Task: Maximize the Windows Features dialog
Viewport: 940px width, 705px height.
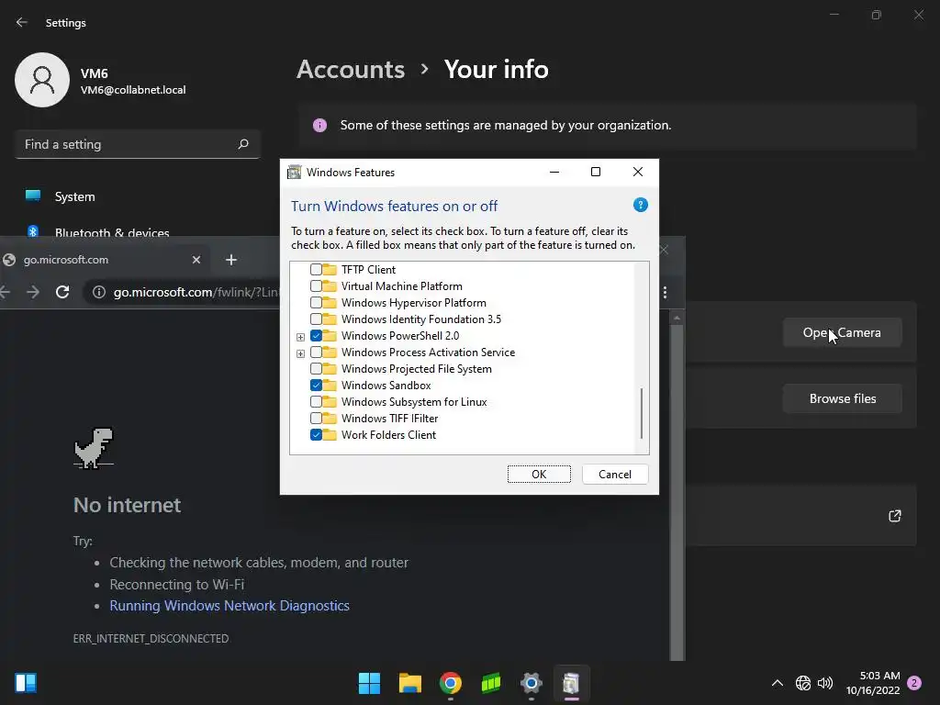Action: click(x=595, y=172)
